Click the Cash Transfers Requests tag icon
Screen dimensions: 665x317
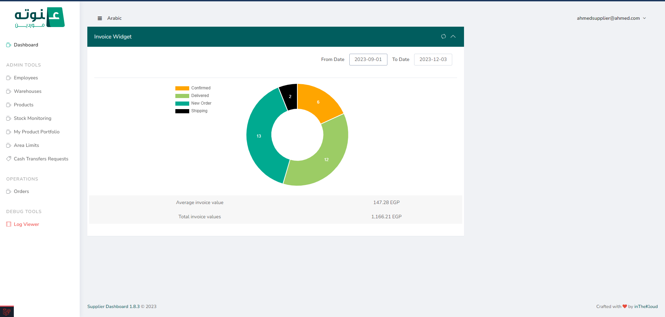click(9, 159)
